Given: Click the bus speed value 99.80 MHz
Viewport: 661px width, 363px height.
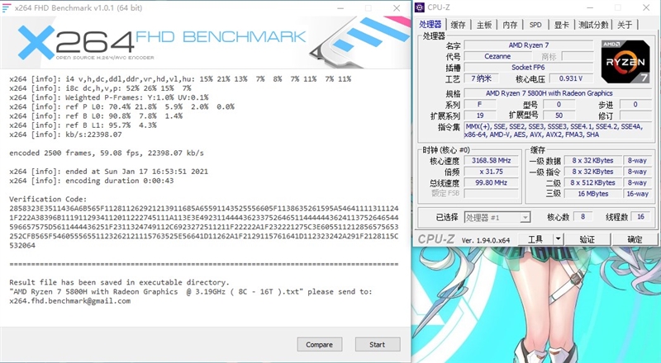Looking at the screenshot, I should (492, 182).
